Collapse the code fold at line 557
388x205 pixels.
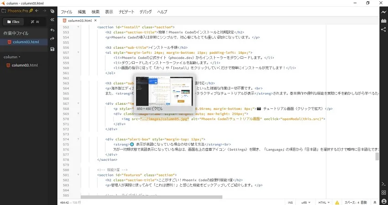tap(78, 52)
